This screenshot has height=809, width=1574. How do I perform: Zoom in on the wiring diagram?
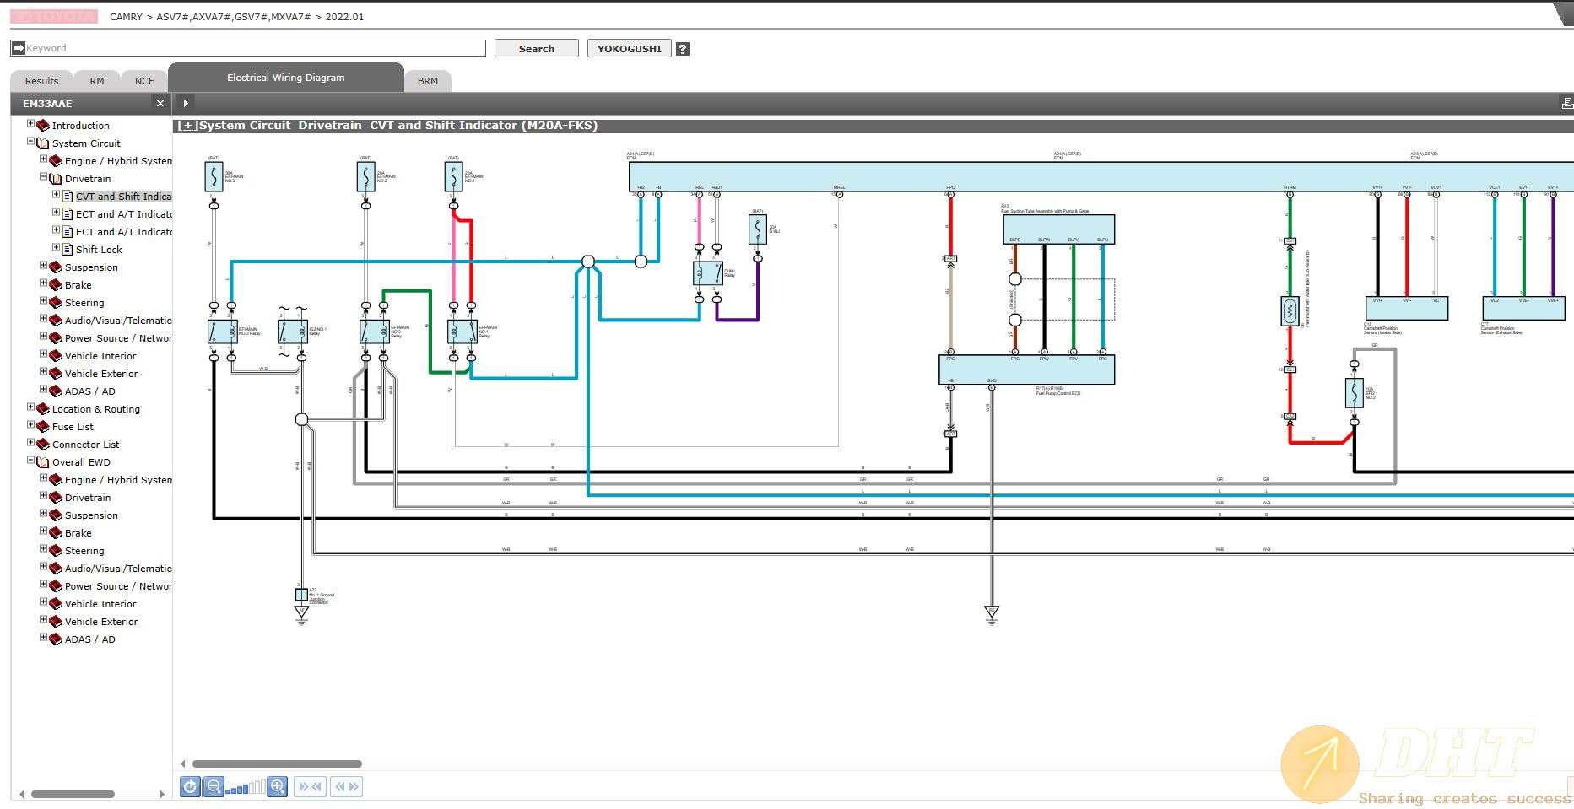pos(278,786)
